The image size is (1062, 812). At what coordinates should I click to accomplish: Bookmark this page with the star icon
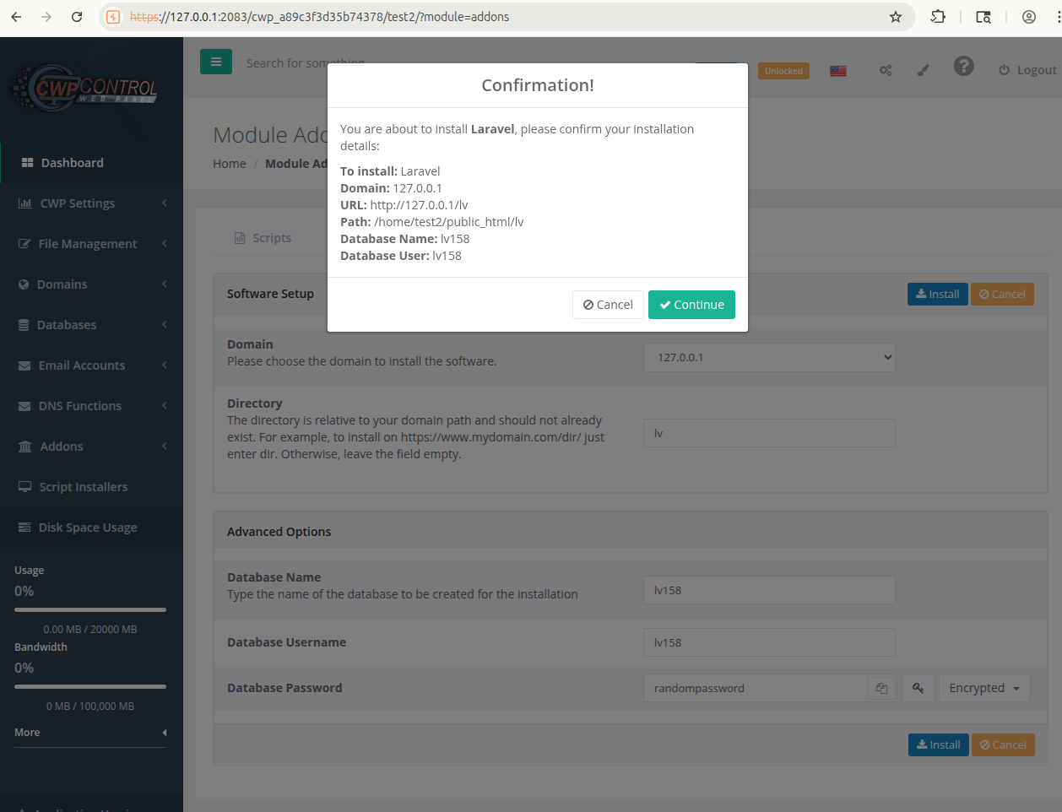coord(896,17)
